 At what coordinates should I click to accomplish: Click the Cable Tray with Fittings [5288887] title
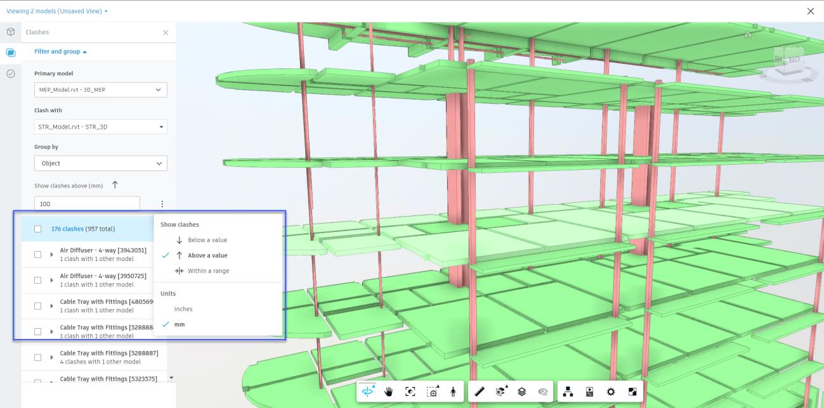(x=108, y=353)
